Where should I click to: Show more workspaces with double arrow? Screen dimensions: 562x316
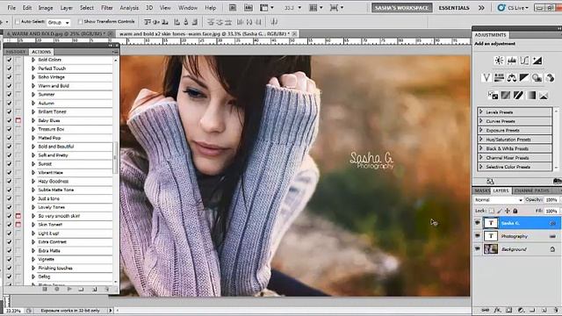click(x=481, y=8)
